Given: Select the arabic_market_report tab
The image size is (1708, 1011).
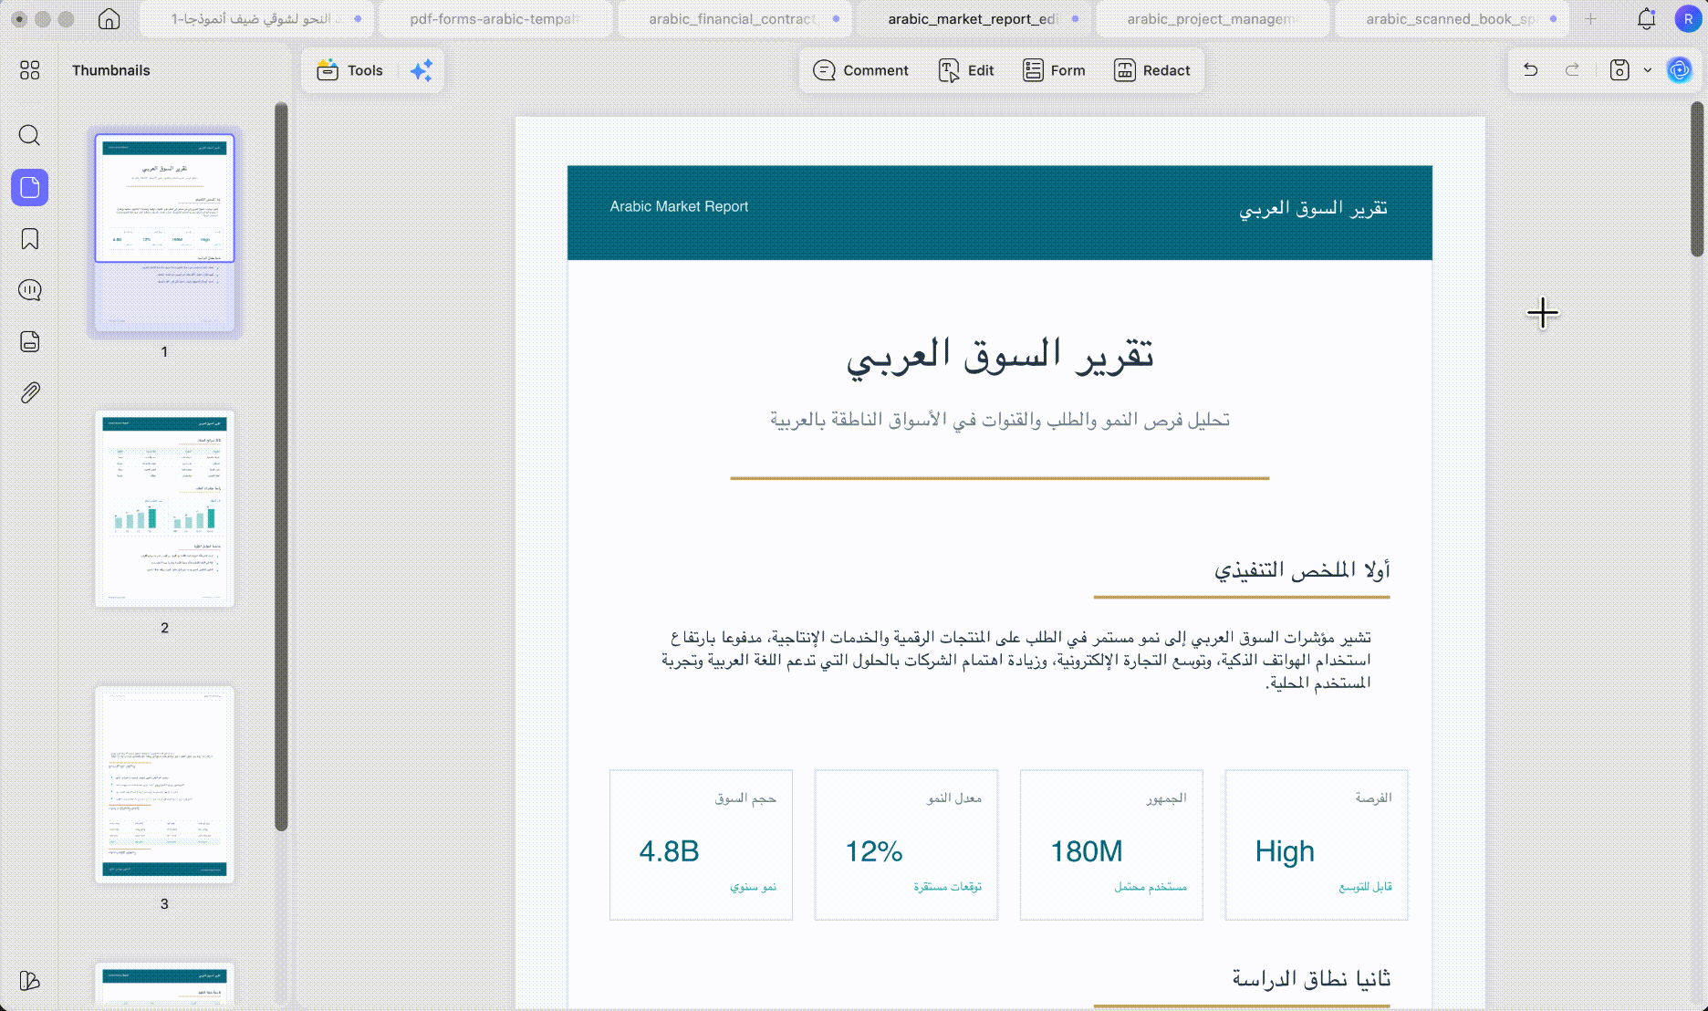Looking at the screenshot, I should pyautogui.click(x=973, y=19).
